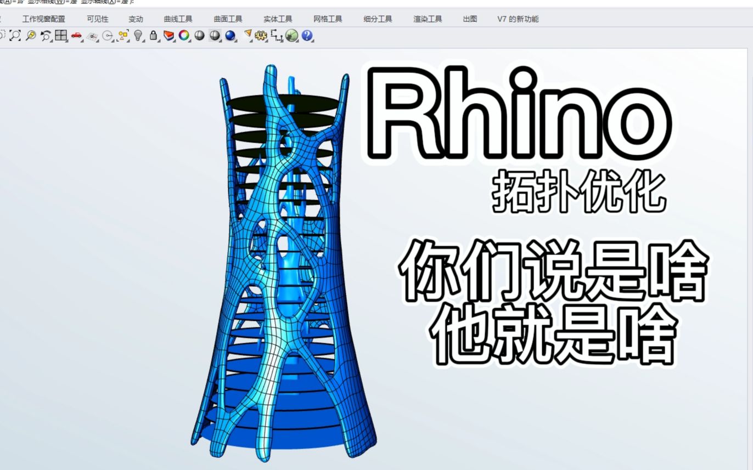The height and width of the screenshot is (470, 753).
Task: Click the Select Objects icon
Action: pos(123,36)
